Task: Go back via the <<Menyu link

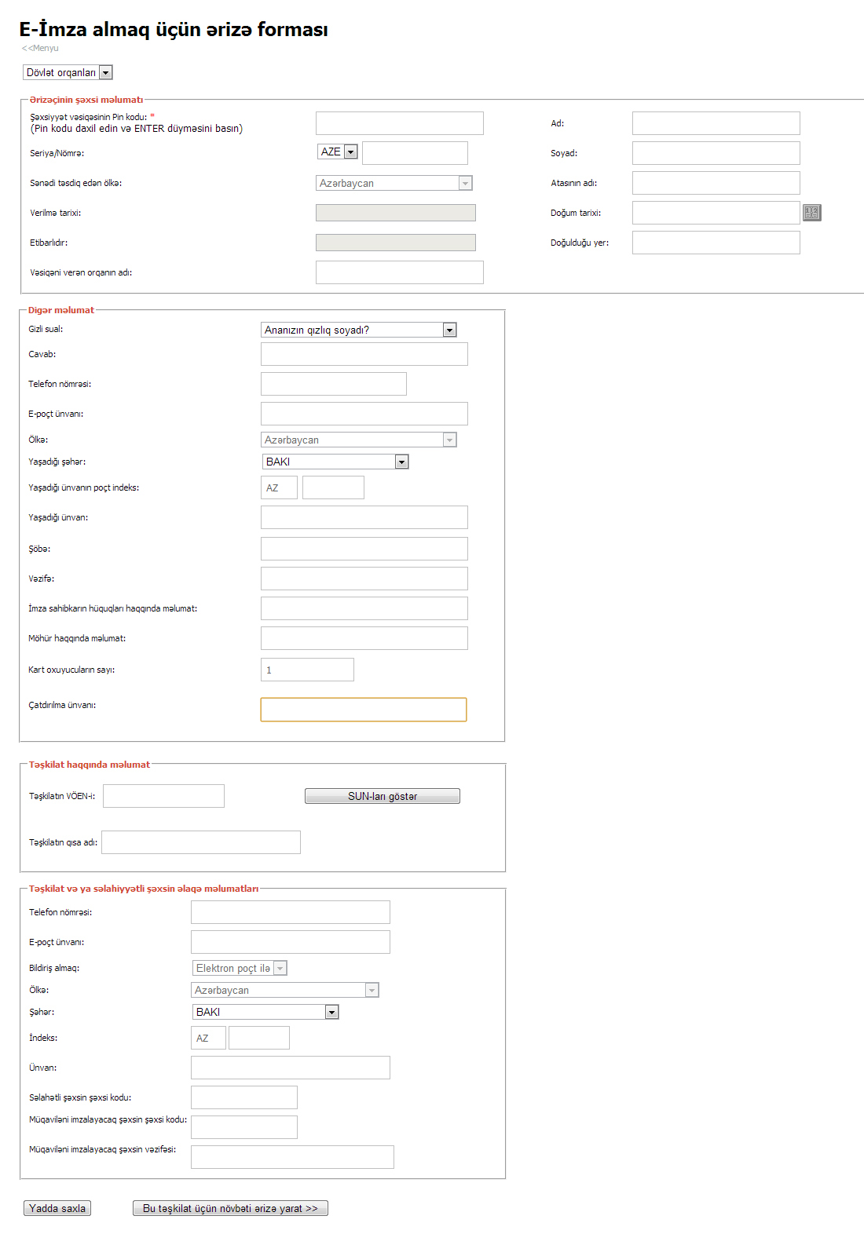Action: coord(40,48)
